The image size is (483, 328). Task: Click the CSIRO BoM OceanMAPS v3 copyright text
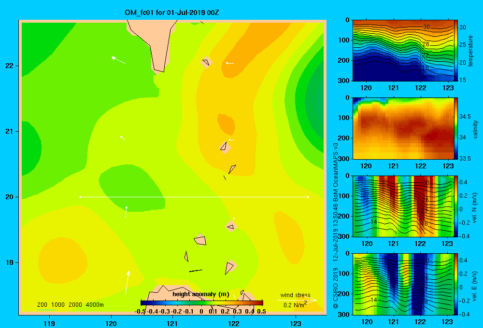coord(336,225)
